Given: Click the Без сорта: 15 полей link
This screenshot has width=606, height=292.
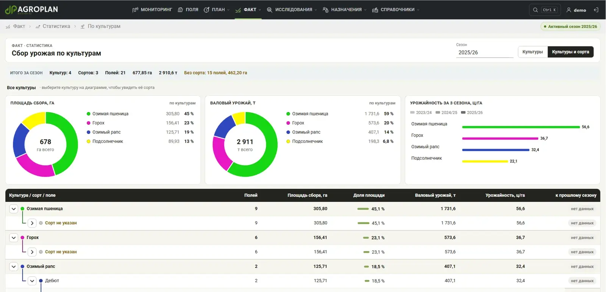Looking at the screenshot, I should [216, 73].
